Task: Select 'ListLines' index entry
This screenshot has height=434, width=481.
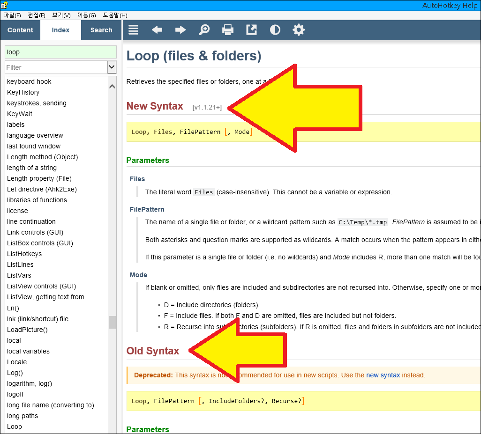Action: (x=20, y=265)
